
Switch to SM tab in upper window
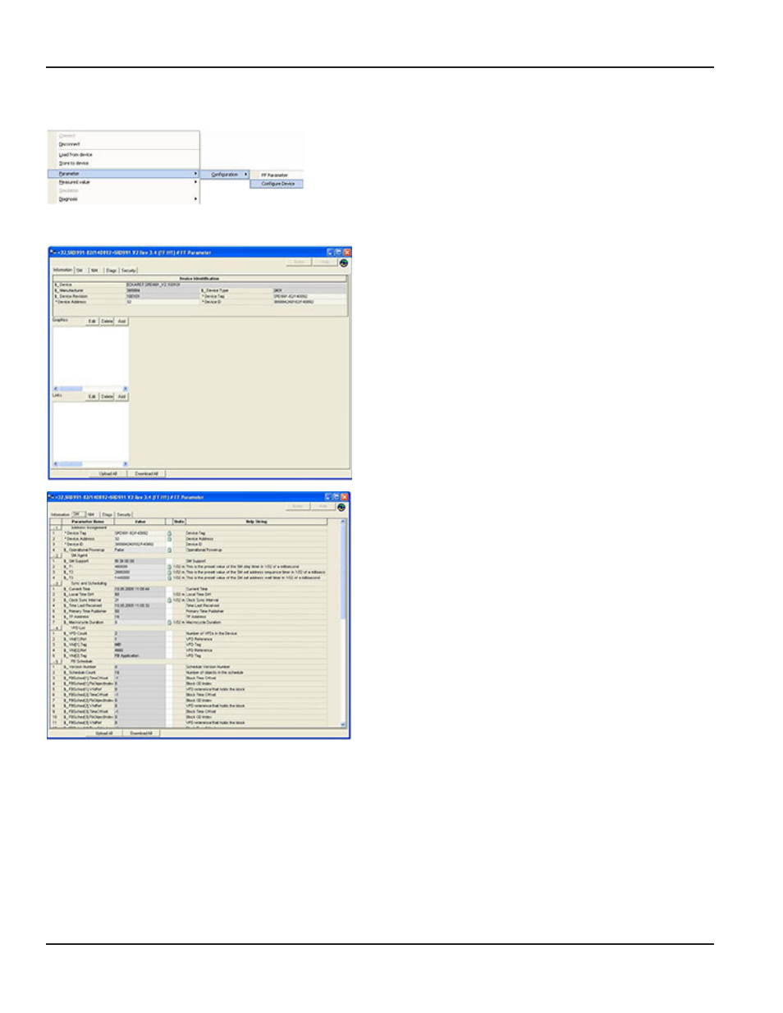point(80,271)
